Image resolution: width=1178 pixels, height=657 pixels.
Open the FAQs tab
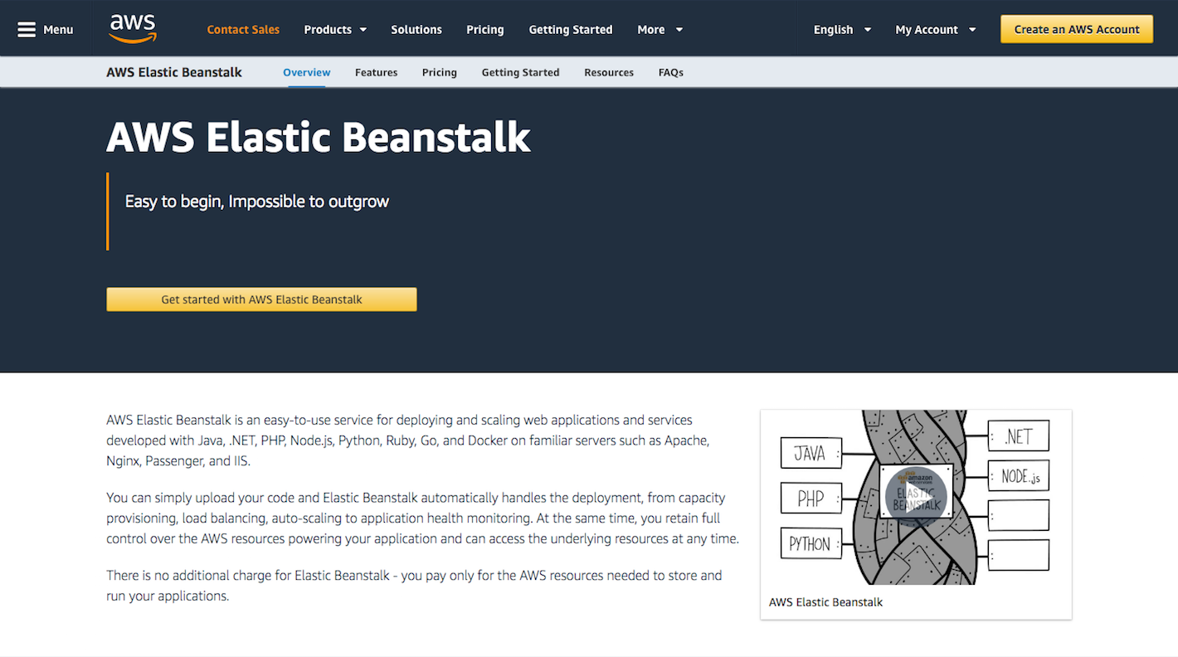[x=670, y=72]
